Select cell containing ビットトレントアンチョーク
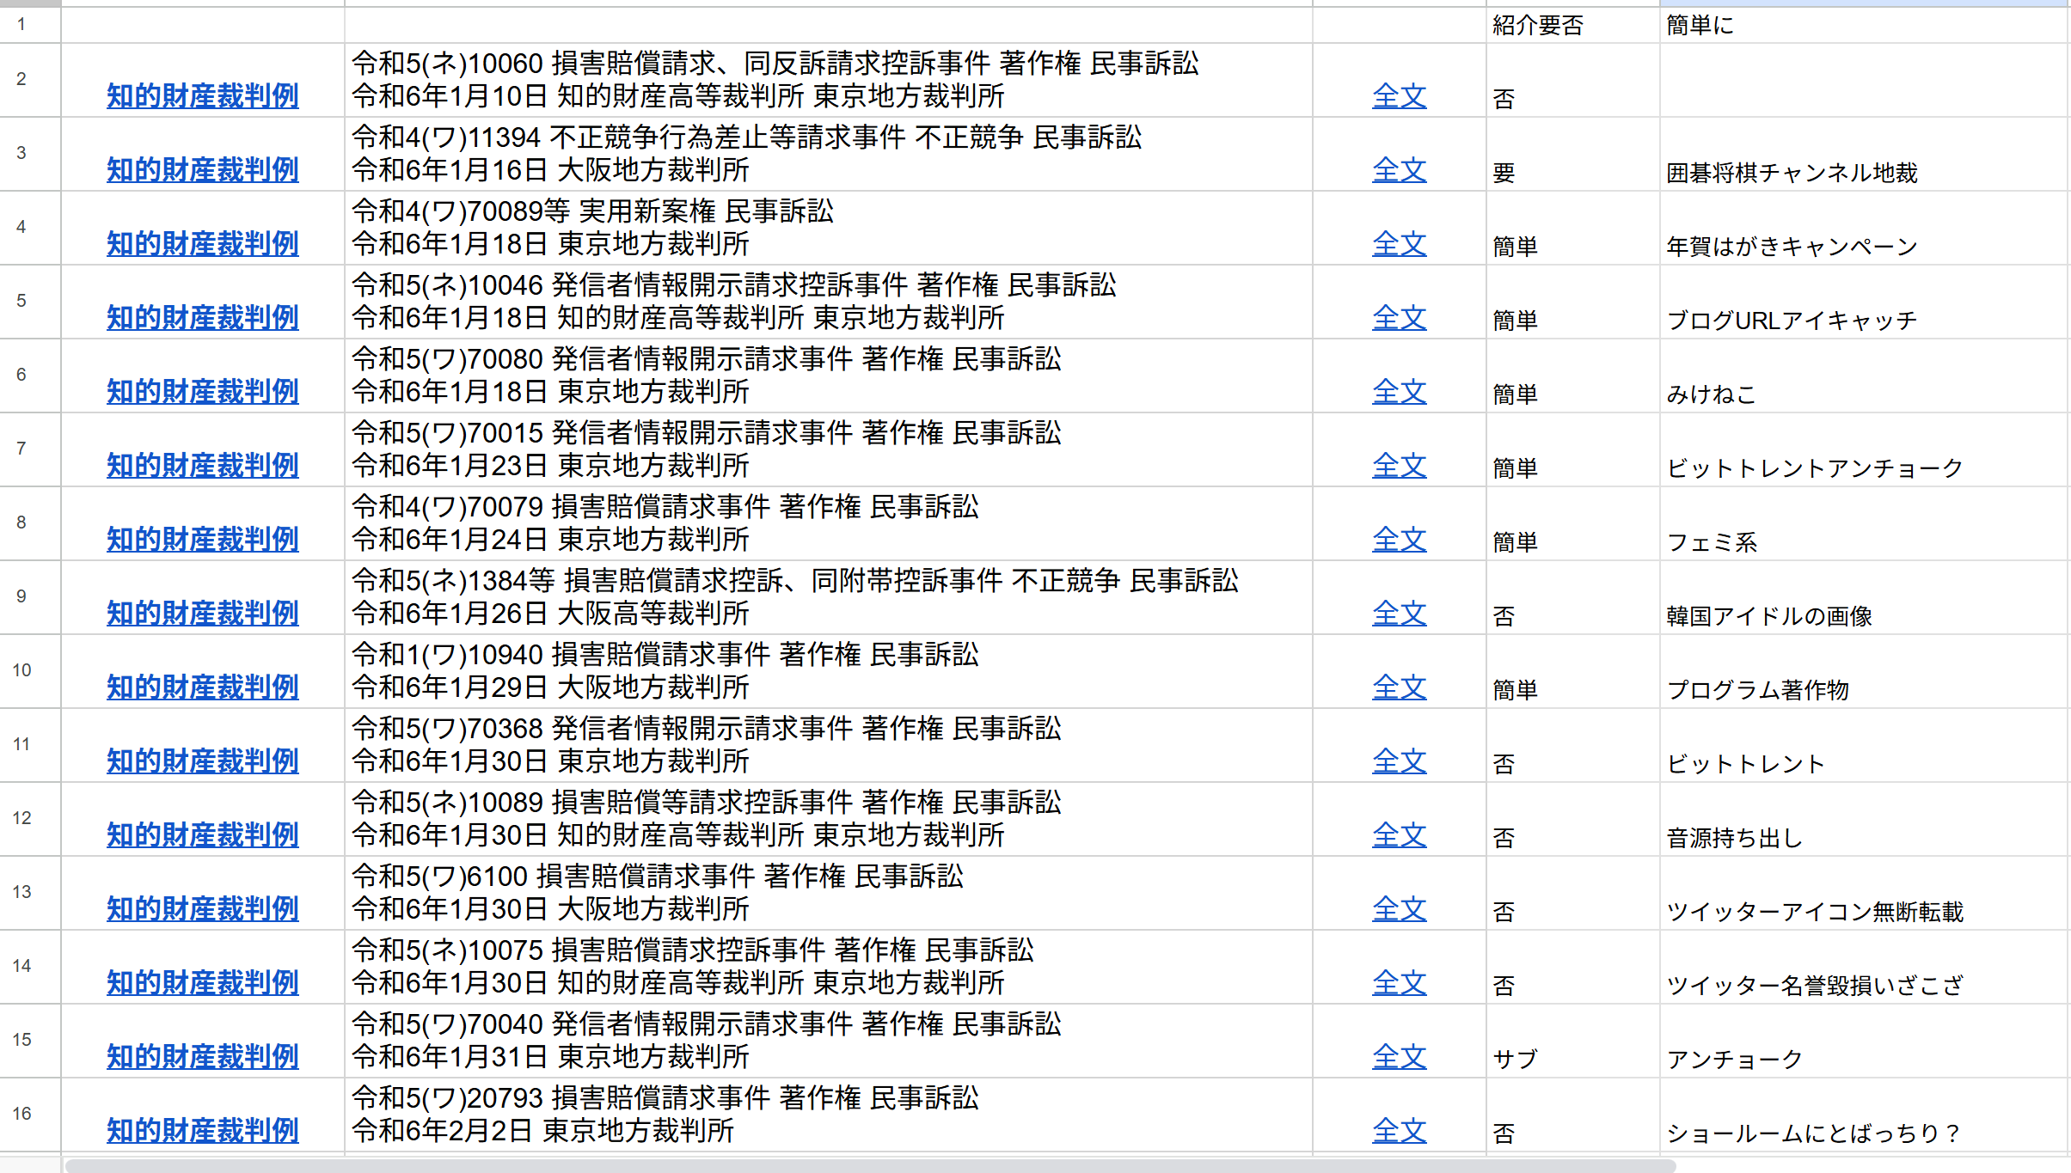The image size is (2071, 1173). [x=1814, y=467]
